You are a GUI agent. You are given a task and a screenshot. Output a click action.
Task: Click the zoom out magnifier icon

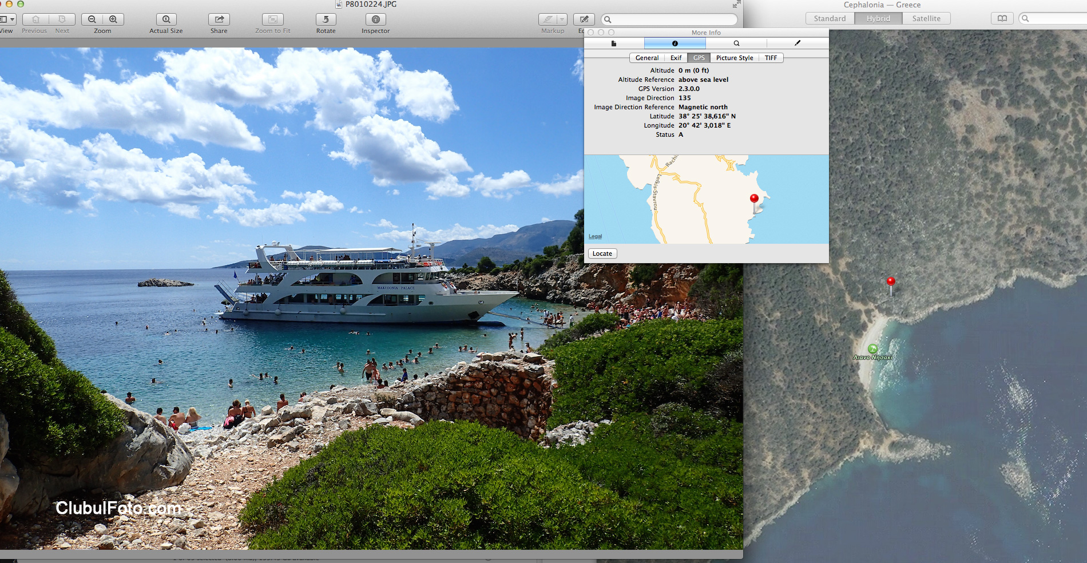tap(92, 19)
